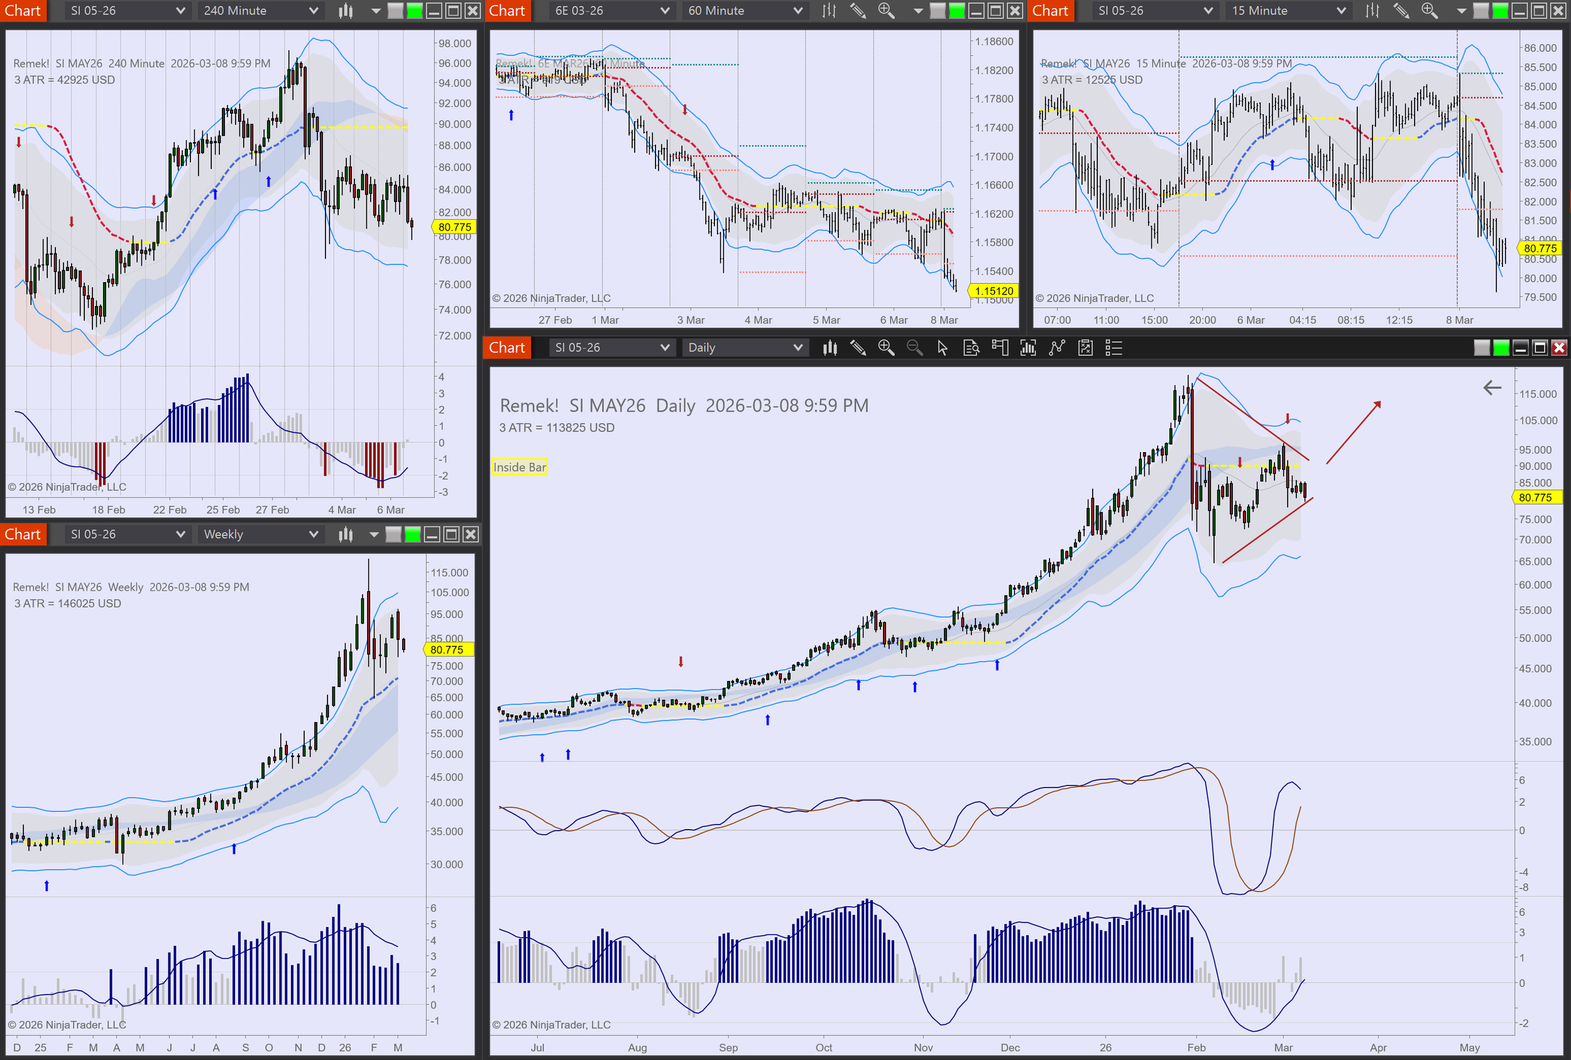Open chart style bars icon in Daily chart

[829, 348]
